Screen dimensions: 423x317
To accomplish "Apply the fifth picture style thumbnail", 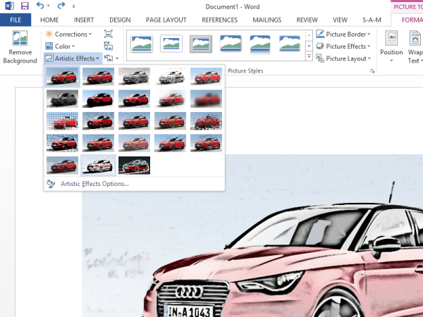I will point(260,44).
